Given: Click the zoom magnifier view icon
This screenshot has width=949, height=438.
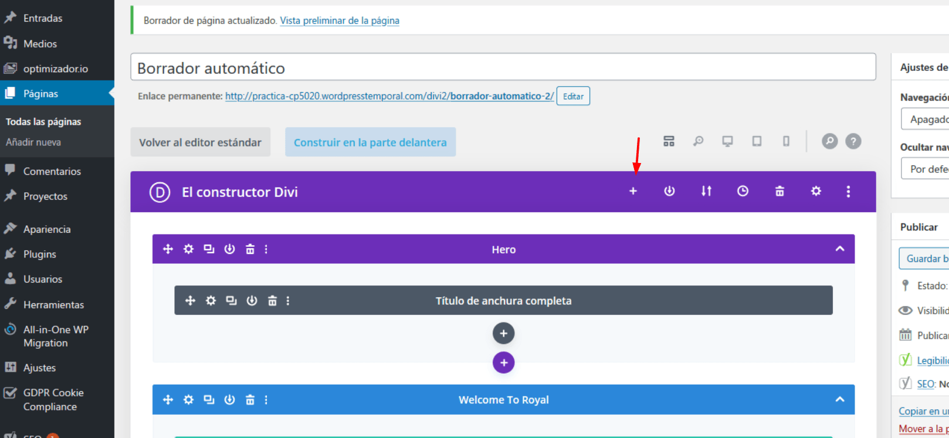Looking at the screenshot, I should (698, 141).
